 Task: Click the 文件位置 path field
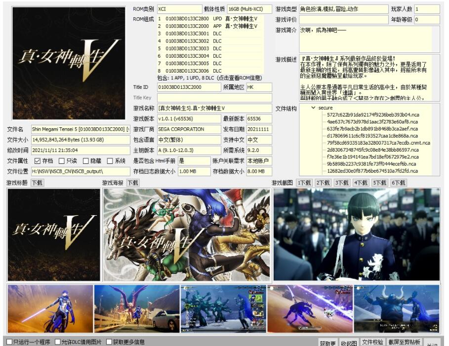[x=81, y=171]
